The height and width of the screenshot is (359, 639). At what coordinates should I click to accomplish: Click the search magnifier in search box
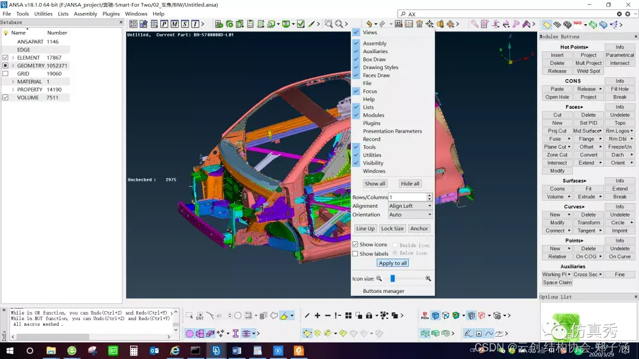[x=404, y=14]
